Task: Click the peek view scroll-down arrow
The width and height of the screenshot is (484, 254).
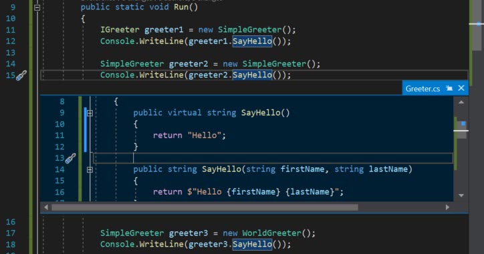Action: [x=461, y=195]
